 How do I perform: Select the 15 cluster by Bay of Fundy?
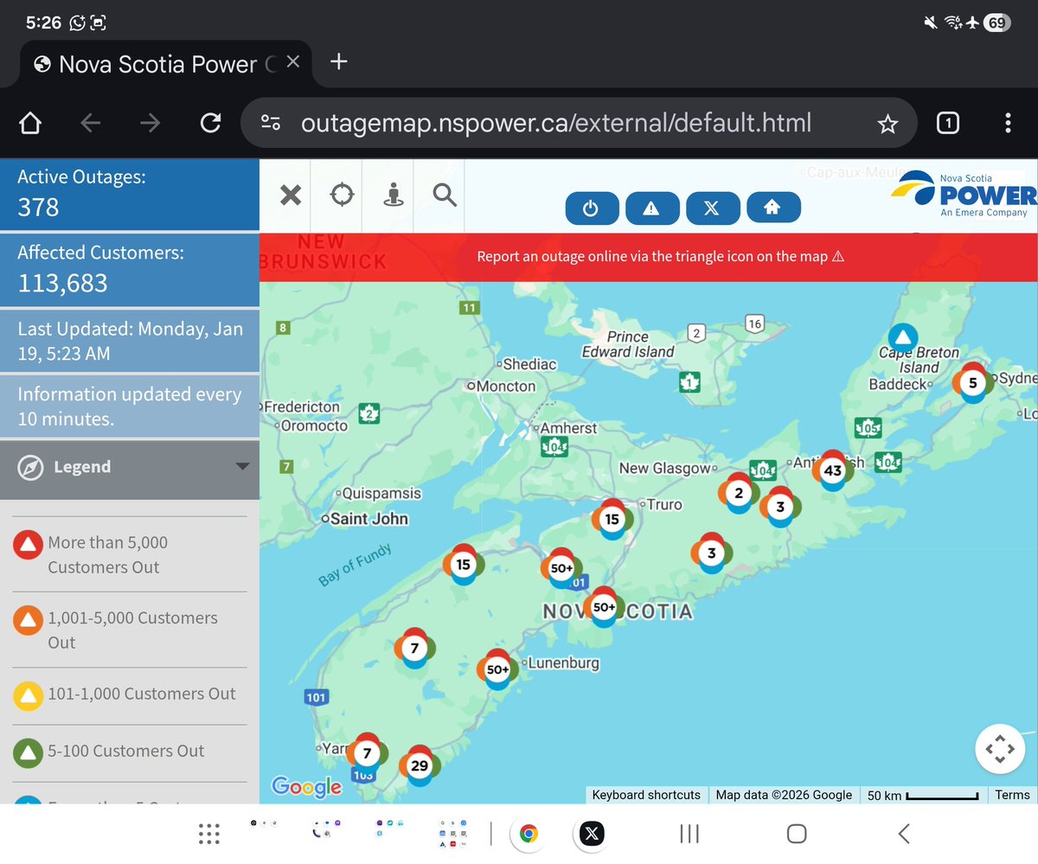point(463,565)
